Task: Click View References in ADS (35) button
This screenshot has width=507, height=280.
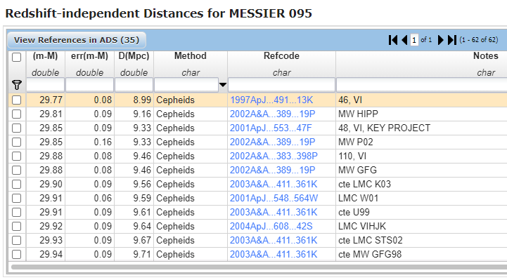Action: coord(77,40)
